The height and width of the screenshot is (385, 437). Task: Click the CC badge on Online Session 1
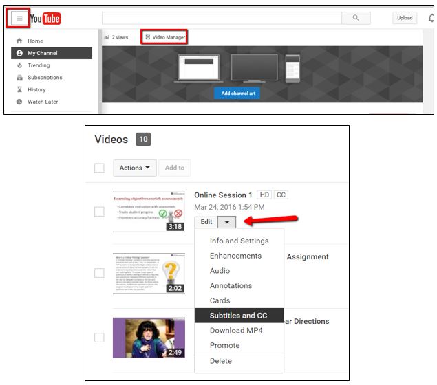281,195
